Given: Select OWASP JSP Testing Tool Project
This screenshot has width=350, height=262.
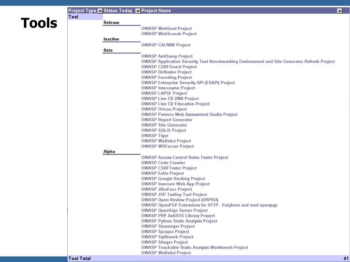Looking at the screenshot, I should click(x=174, y=195).
